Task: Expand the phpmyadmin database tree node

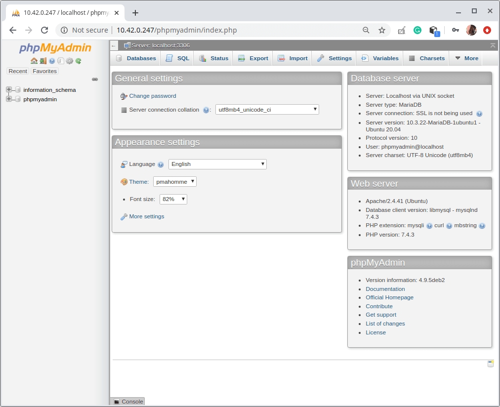Action: pos(9,99)
